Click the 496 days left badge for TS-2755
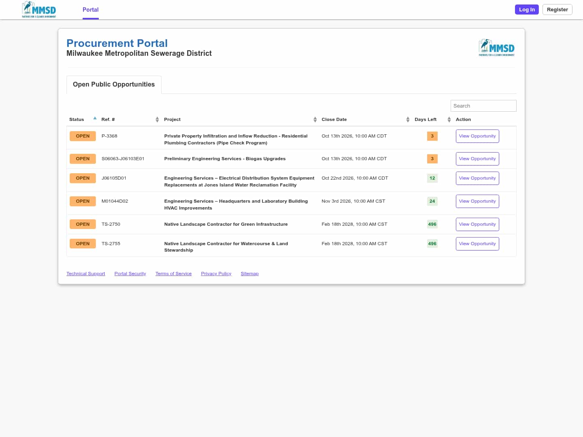The height and width of the screenshot is (437, 583). (x=432, y=244)
